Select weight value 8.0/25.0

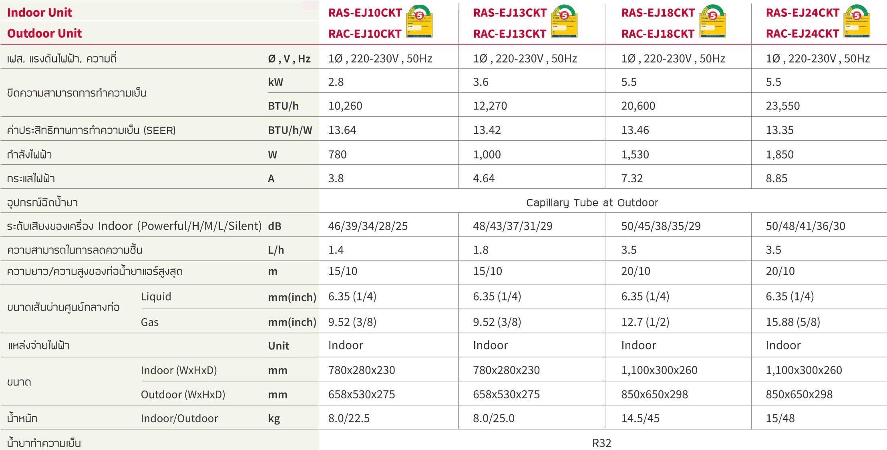click(x=494, y=419)
